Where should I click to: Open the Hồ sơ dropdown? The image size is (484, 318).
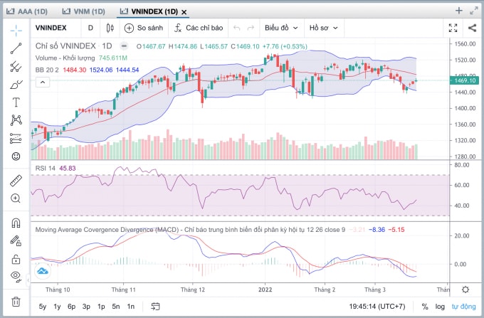tap(323, 28)
